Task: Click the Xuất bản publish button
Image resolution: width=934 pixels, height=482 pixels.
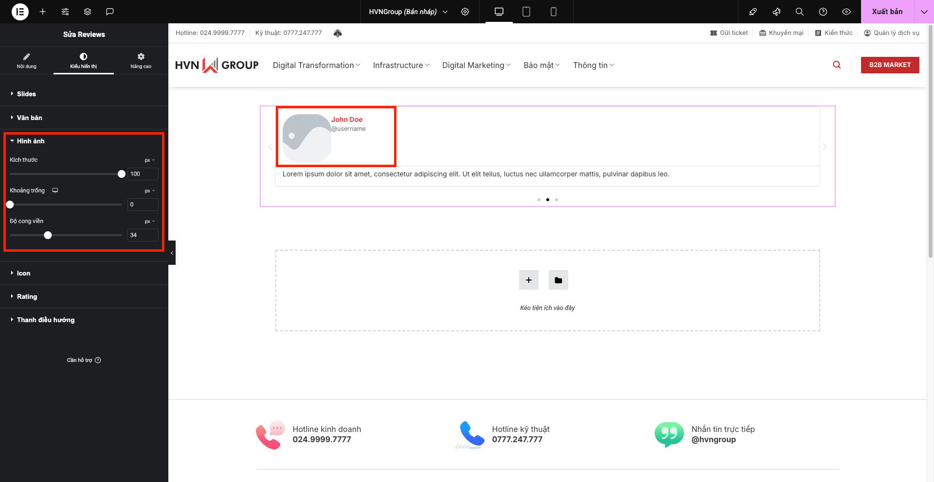Action: [887, 12]
